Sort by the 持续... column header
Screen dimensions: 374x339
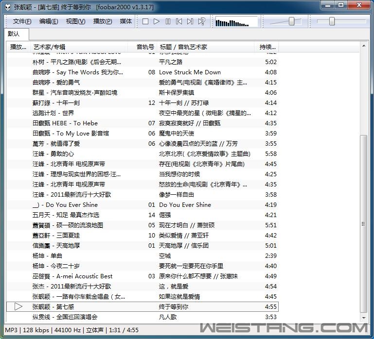(x=267, y=47)
